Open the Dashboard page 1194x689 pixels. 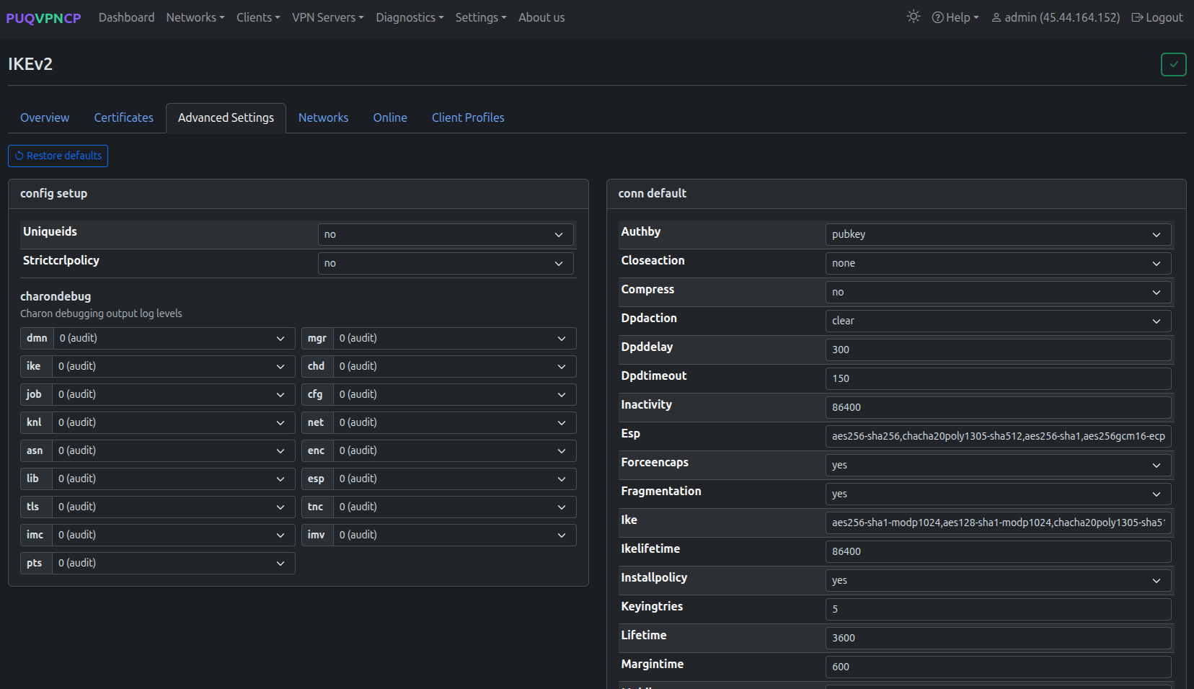[x=126, y=17]
